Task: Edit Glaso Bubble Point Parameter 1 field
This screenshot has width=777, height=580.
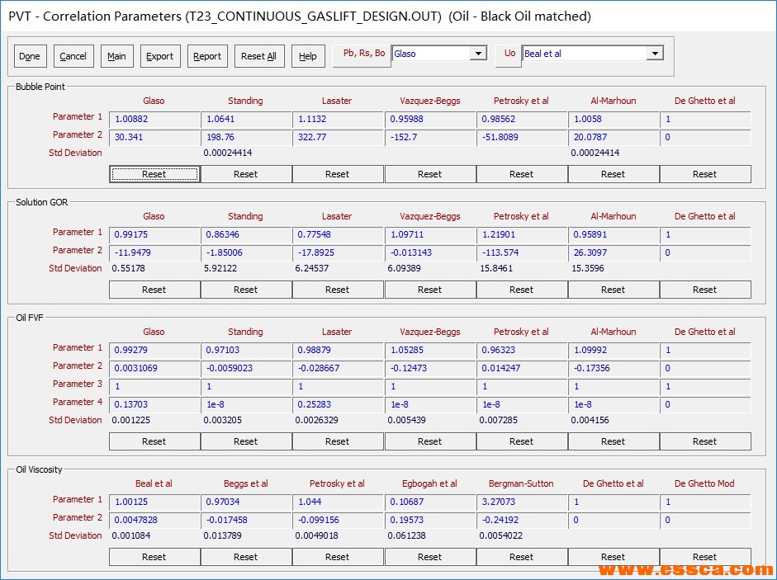Action: tap(154, 120)
